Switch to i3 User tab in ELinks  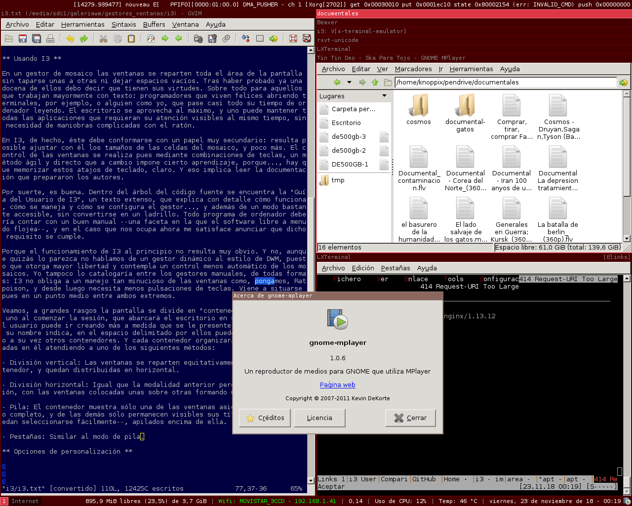coord(363,479)
